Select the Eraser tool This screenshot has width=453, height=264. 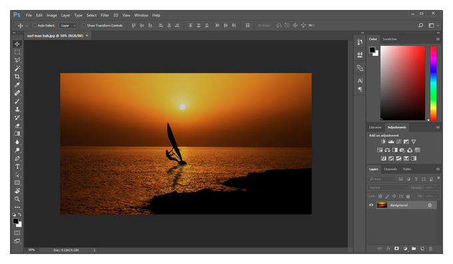[x=17, y=126]
